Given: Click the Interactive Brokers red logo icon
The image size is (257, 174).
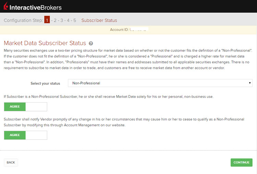Looking at the screenshot, I should tap(6, 6).
